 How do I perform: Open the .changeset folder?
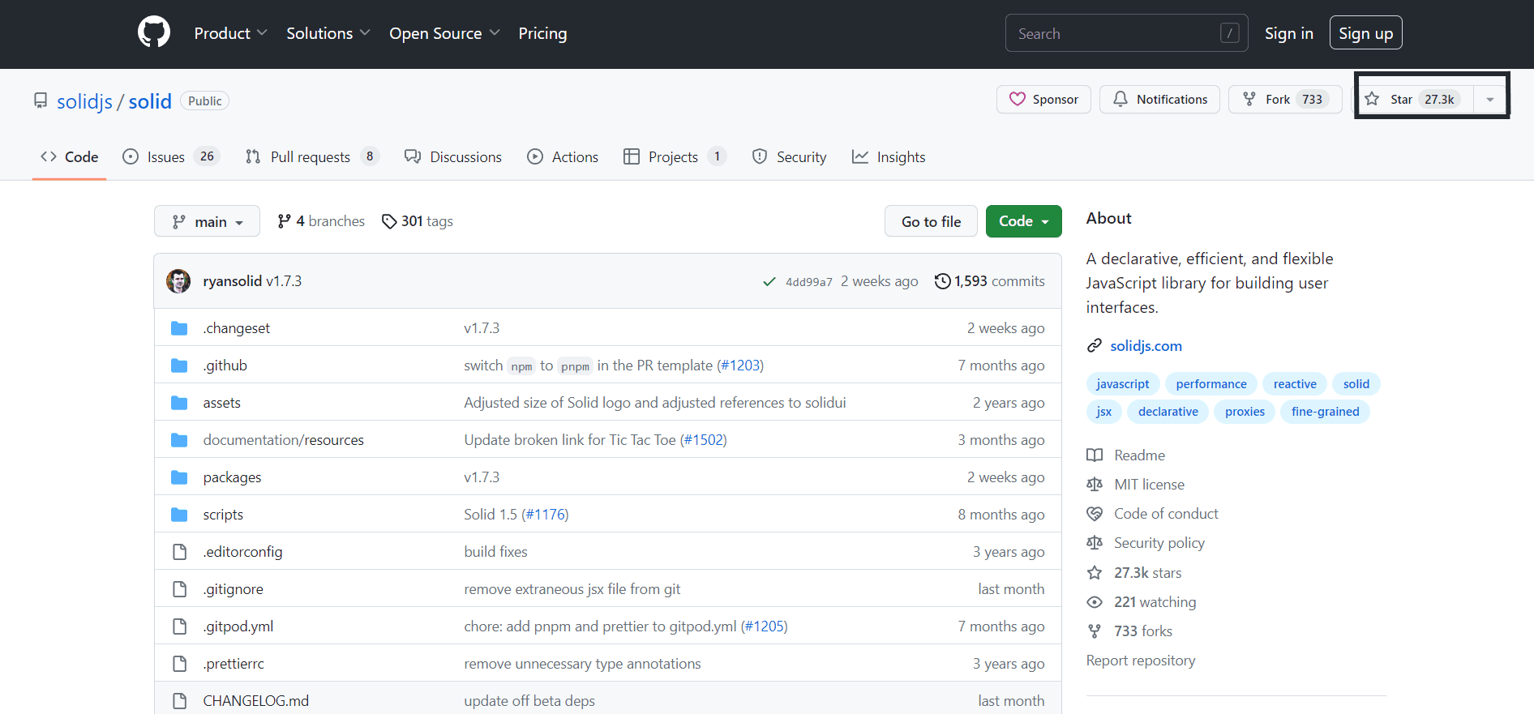[237, 328]
